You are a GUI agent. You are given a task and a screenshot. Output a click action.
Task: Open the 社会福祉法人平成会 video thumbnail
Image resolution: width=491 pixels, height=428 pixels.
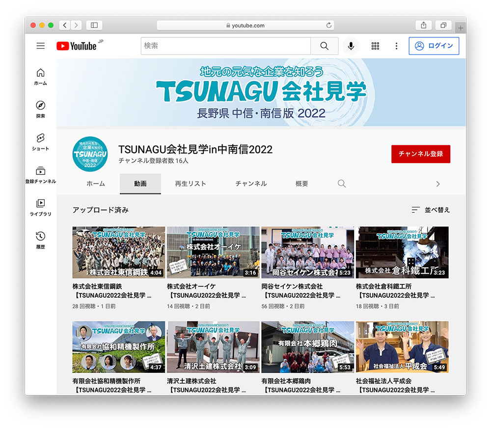pyautogui.click(x=402, y=347)
